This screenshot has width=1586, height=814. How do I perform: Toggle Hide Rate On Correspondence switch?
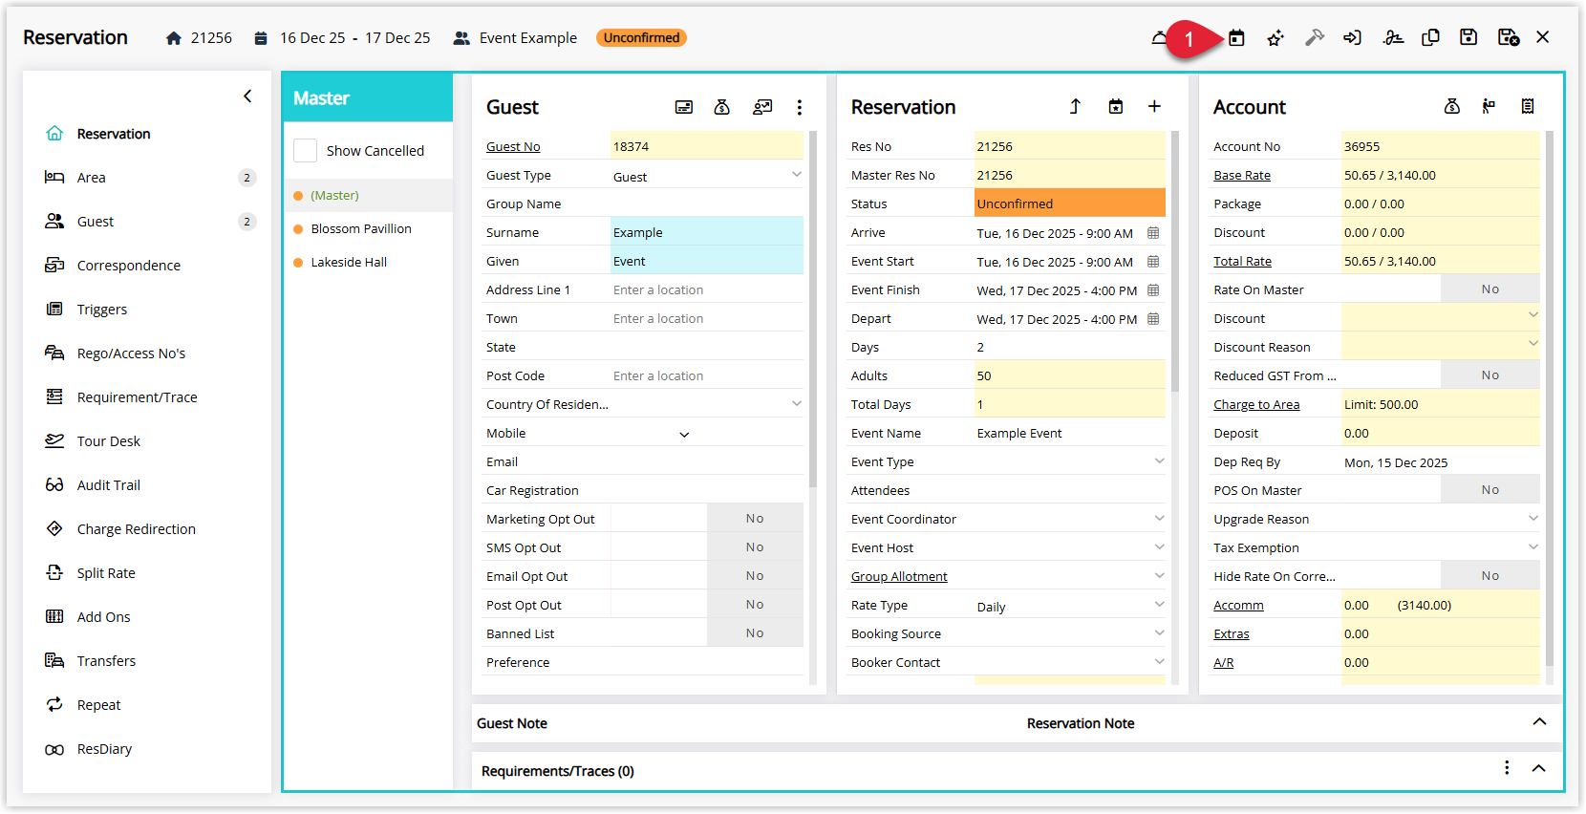click(x=1490, y=576)
